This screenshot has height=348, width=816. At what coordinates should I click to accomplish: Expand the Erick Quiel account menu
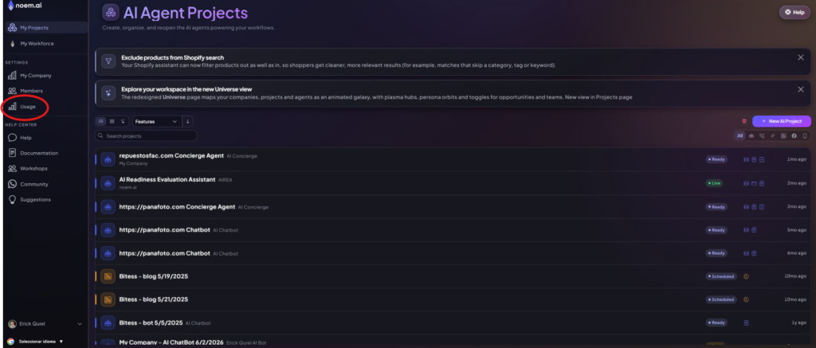[45, 323]
